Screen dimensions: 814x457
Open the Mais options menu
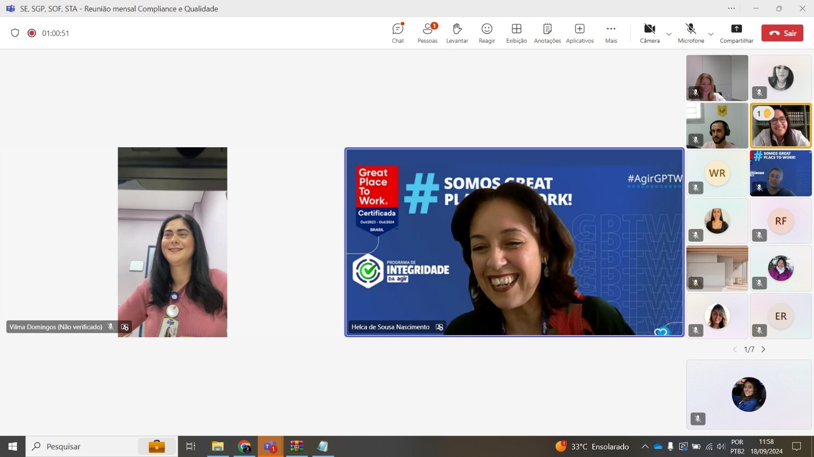611,33
